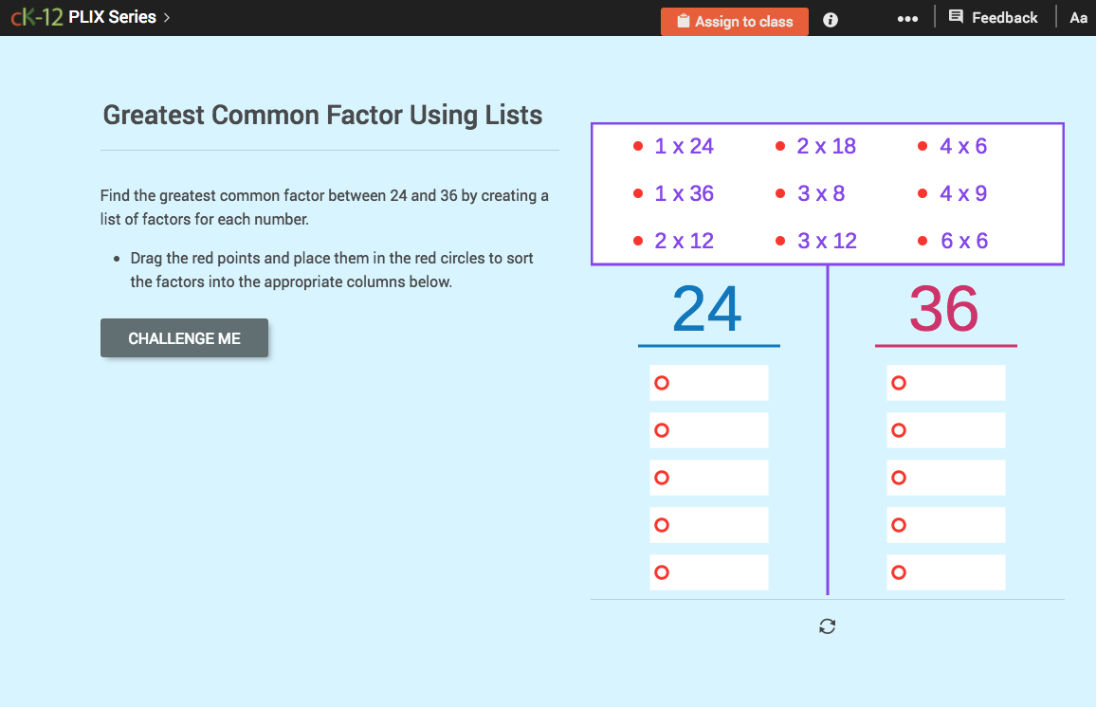This screenshot has width=1096, height=707.
Task: Select the red point beside 3 x 8
Action: click(779, 193)
